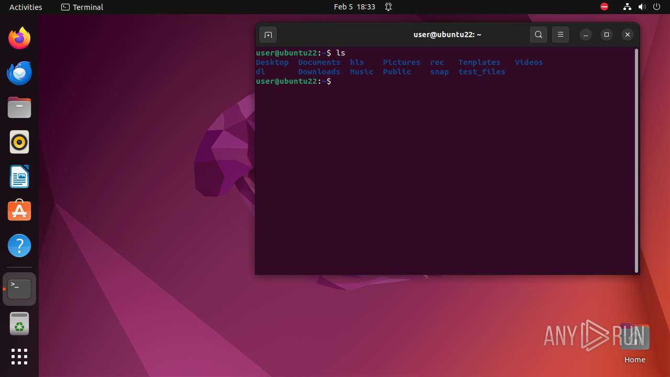The image size is (670, 377).
Task: Open the Home desktop folder icon
Action: click(634, 343)
